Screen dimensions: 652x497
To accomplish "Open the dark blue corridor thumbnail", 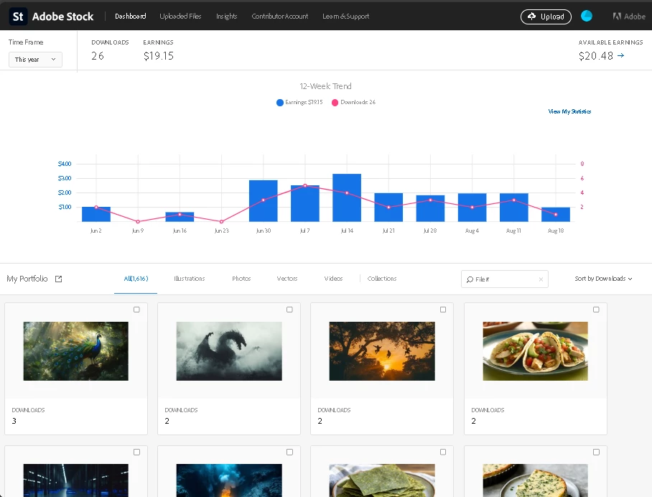I will click(x=75, y=480).
